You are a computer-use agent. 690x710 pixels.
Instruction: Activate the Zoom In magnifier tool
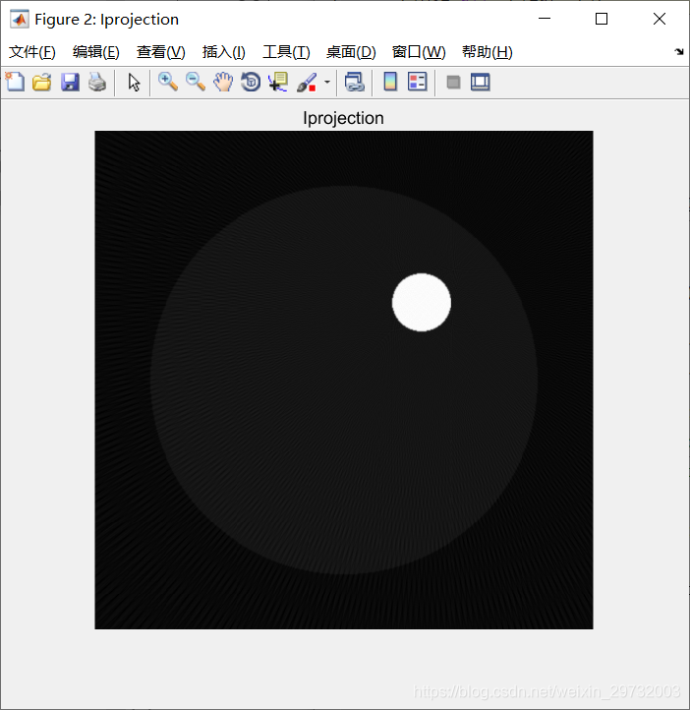tap(168, 83)
